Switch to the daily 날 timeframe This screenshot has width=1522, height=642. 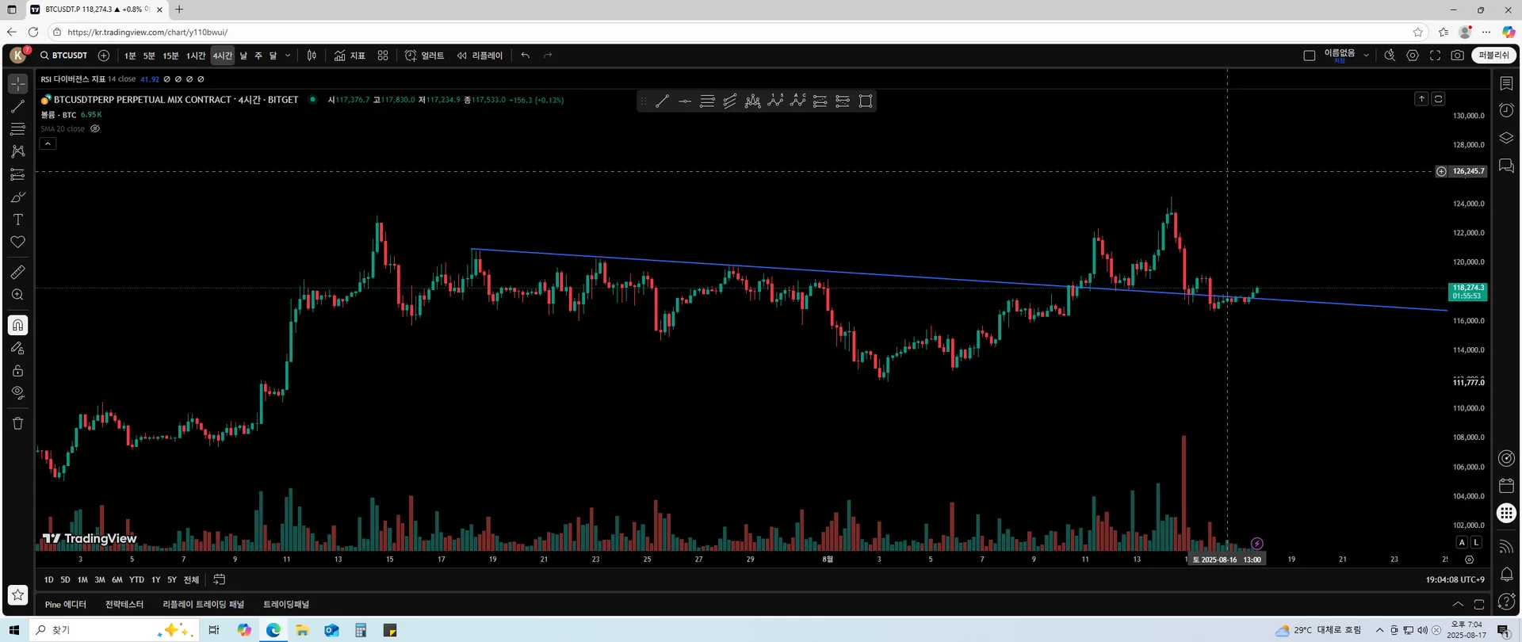click(243, 55)
